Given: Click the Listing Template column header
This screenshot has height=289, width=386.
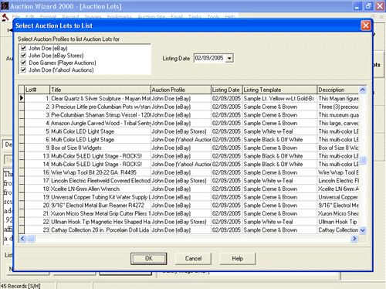Looking at the screenshot, I should point(279,90).
